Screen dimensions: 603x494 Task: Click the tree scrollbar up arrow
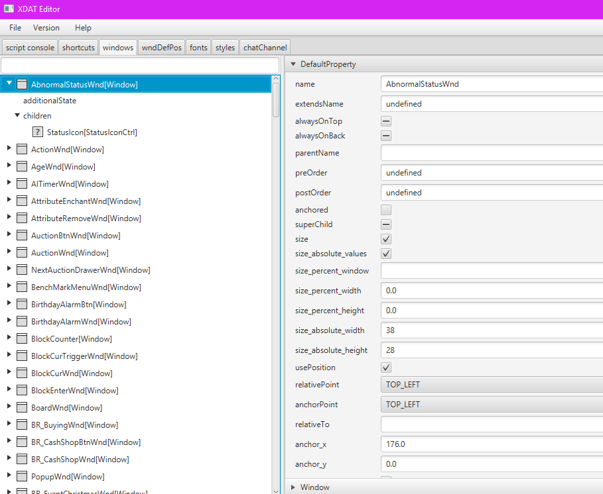coord(276,78)
